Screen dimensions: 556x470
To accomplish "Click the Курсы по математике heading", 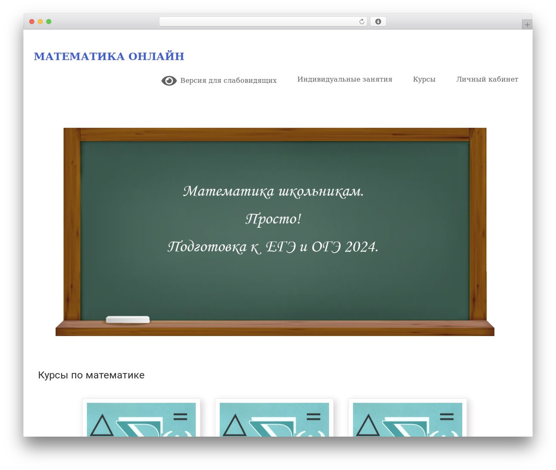I will [91, 375].
